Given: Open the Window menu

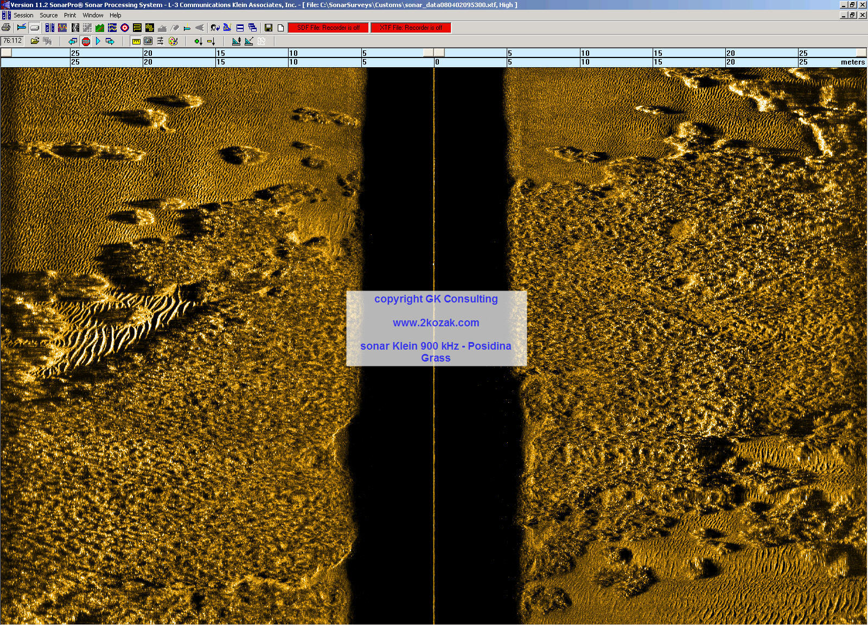Looking at the screenshot, I should coord(93,15).
